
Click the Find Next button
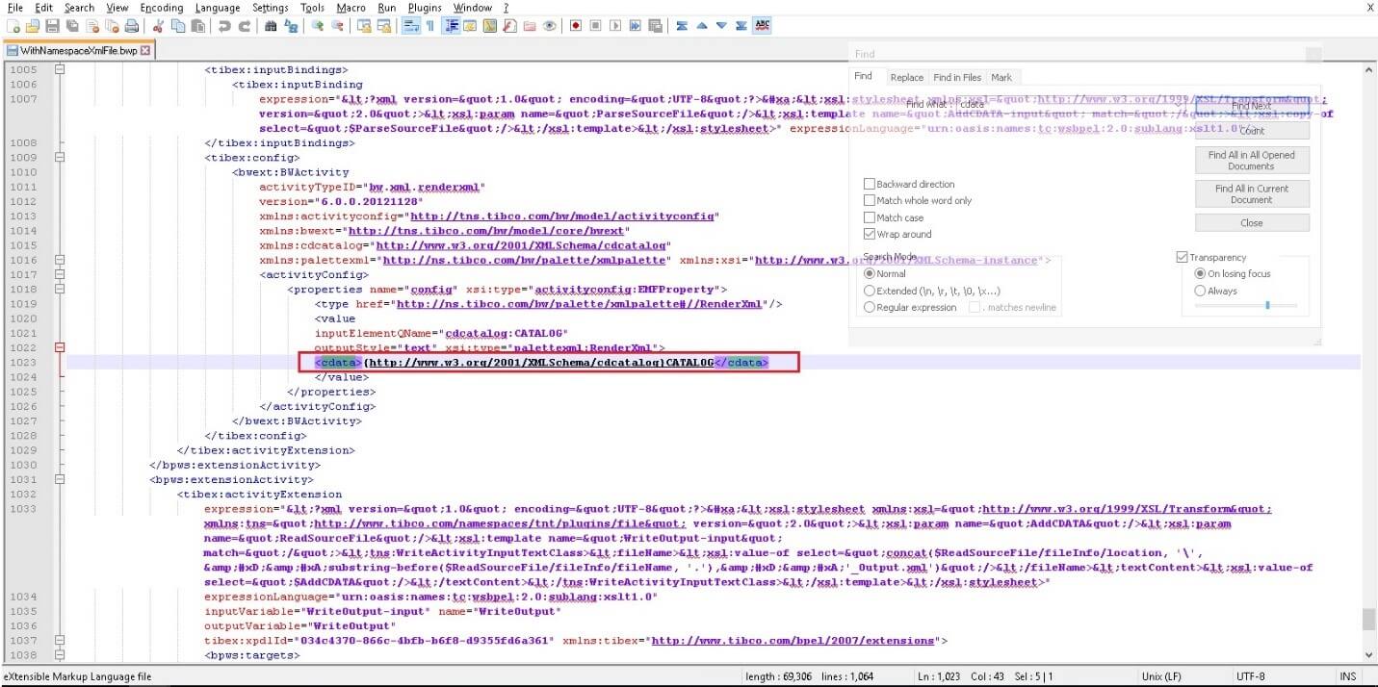(1252, 106)
